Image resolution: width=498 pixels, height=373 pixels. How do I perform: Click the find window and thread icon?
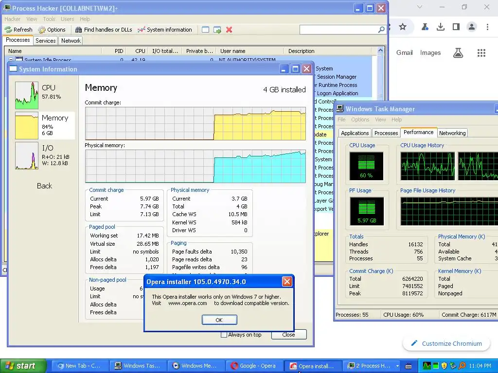[x=217, y=30]
